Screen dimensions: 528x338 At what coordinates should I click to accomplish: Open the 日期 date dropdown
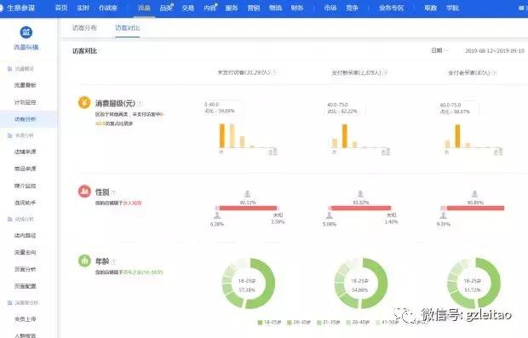click(439, 50)
